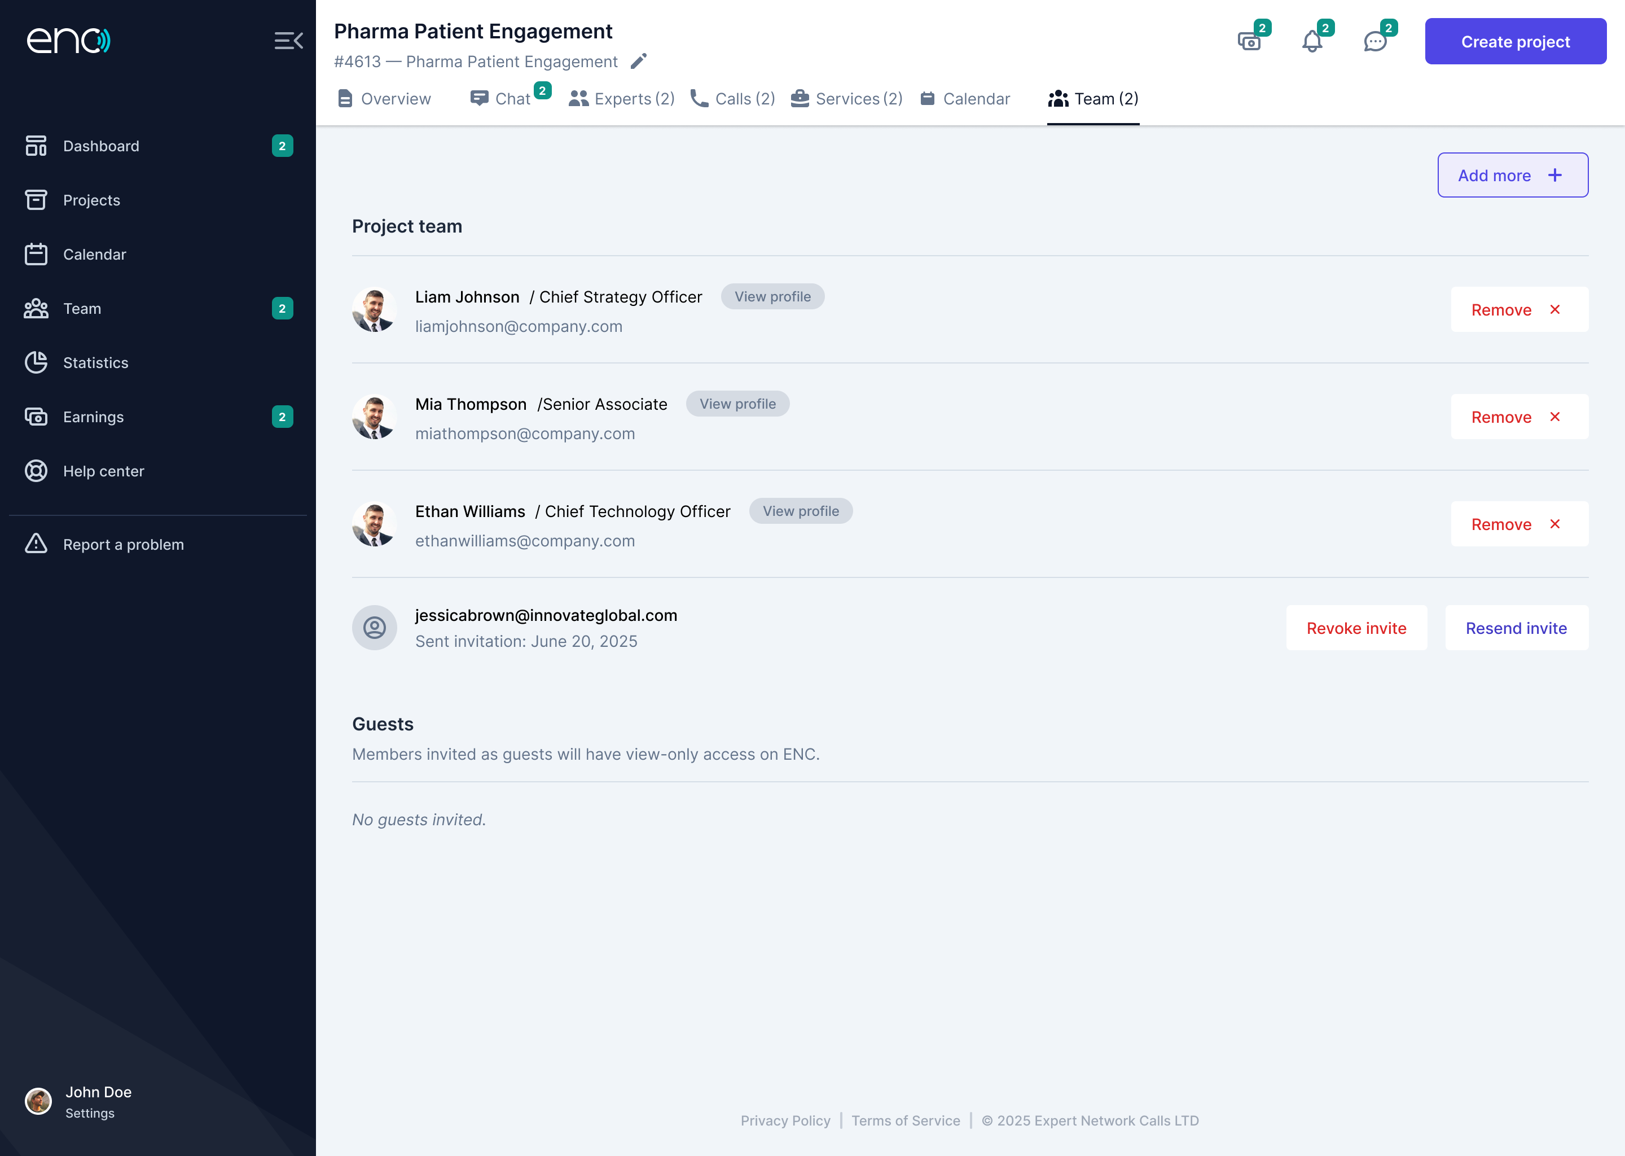
Task: Go to Dashboard in the sidebar
Action: click(x=101, y=146)
